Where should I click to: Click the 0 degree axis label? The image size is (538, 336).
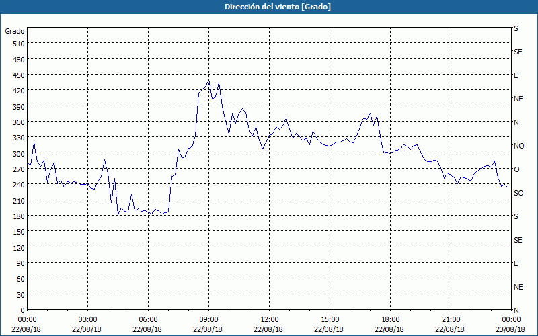[x=23, y=310]
